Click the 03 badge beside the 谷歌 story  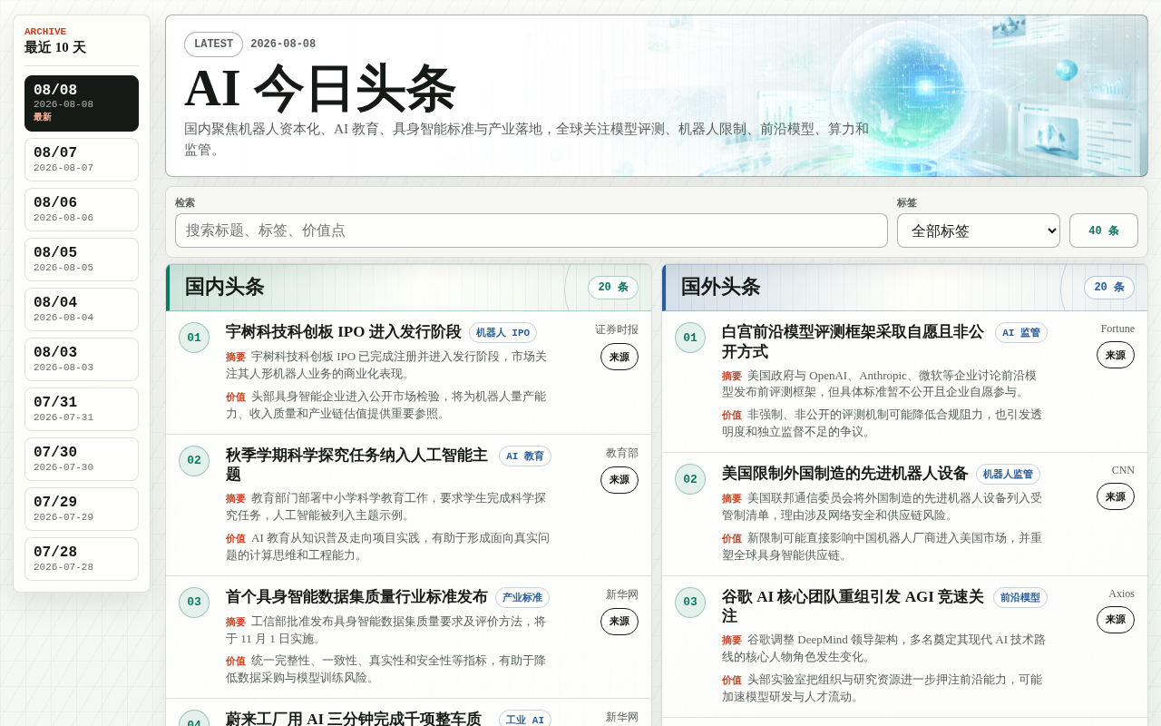690,603
